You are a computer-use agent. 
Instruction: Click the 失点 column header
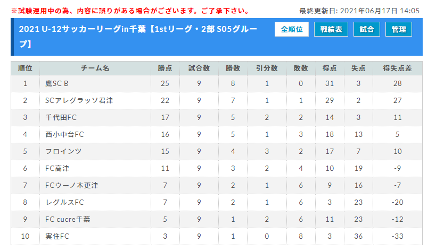point(358,68)
